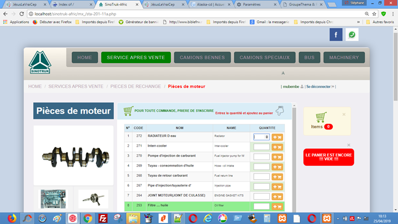Dismiss the empty panier notification
Image resolution: width=398 pixels, height=224 pixels.
(x=349, y=145)
